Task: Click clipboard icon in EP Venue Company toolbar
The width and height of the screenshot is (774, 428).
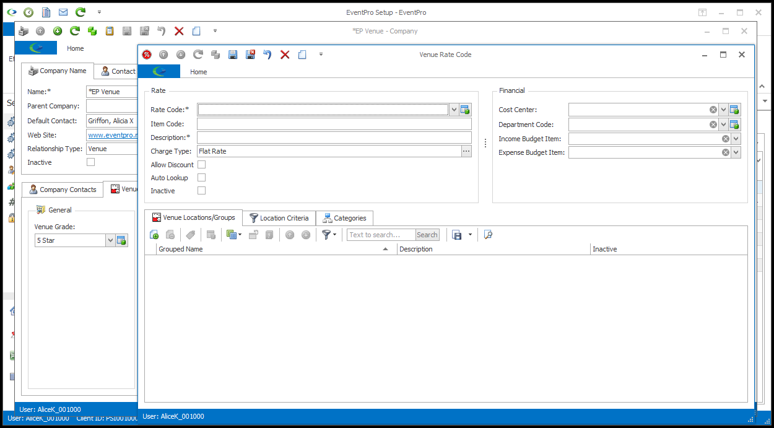Action: pyautogui.click(x=110, y=31)
